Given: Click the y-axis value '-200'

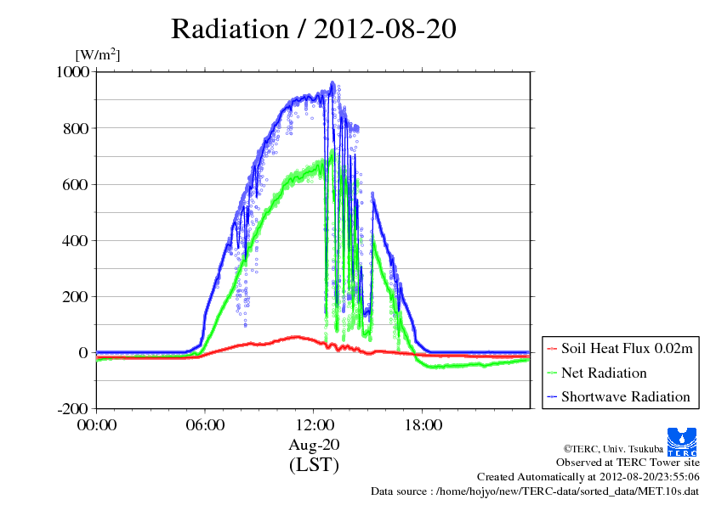Looking at the screenshot, I should (x=73, y=409).
